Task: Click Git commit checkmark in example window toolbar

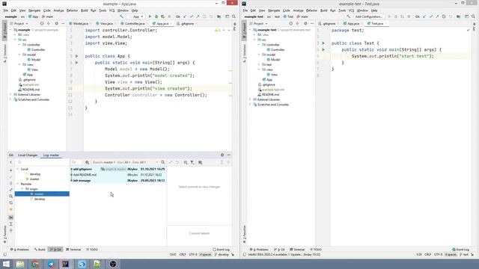Action: point(192,16)
